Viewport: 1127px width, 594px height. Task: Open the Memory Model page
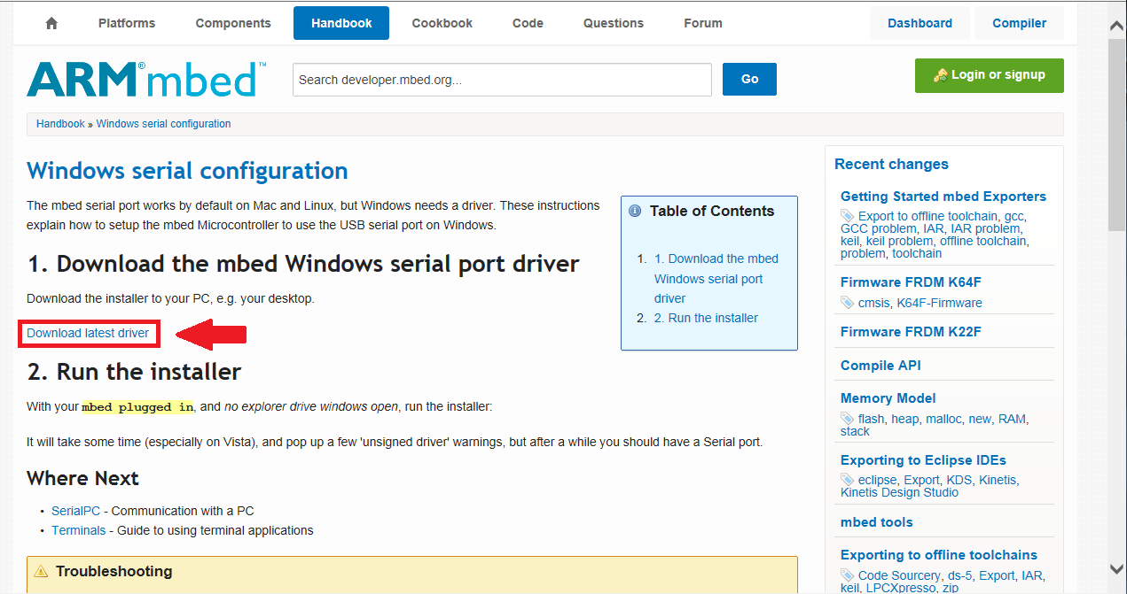[x=888, y=398]
